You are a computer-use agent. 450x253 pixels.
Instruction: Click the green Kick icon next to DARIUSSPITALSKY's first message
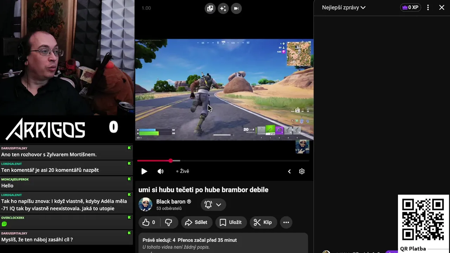(129, 148)
